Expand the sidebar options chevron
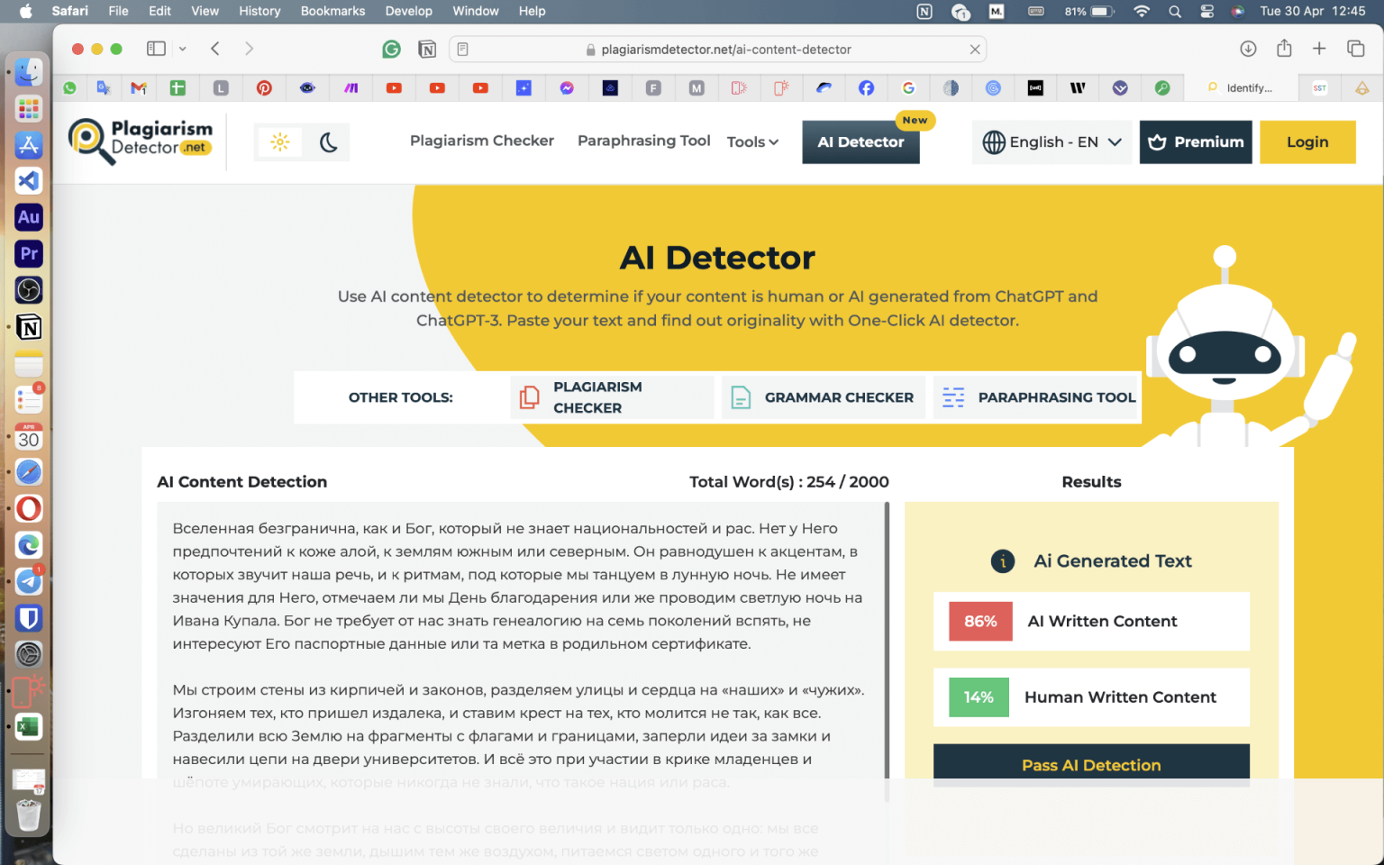 pos(182,49)
